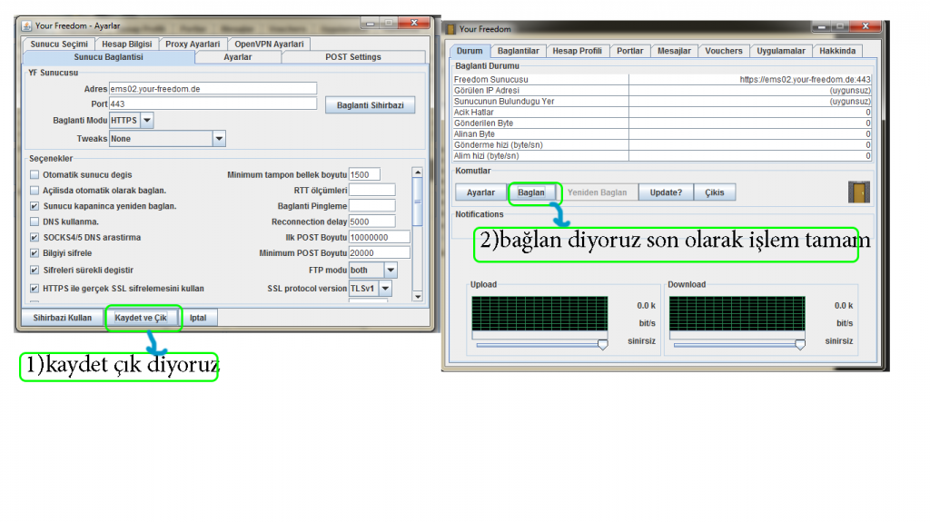
Task: Open the Hesap Bilgisi tab
Action: tap(126, 44)
